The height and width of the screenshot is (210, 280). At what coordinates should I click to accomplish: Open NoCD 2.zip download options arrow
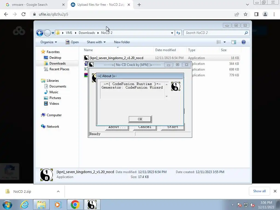(58, 191)
